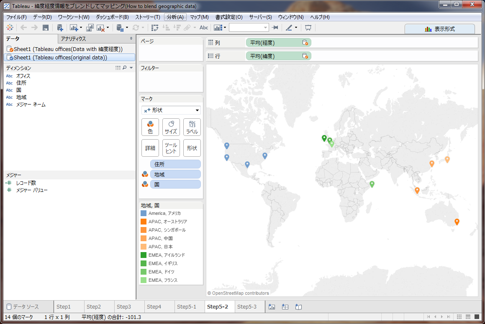Open presentation mode icon

click(x=308, y=28)
